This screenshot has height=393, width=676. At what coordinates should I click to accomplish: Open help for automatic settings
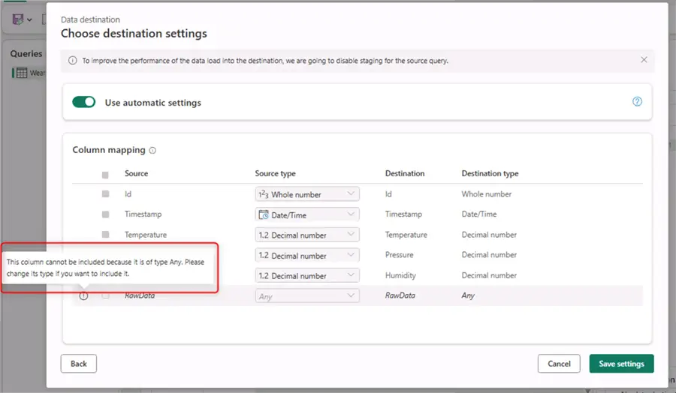tap(637, 101)
